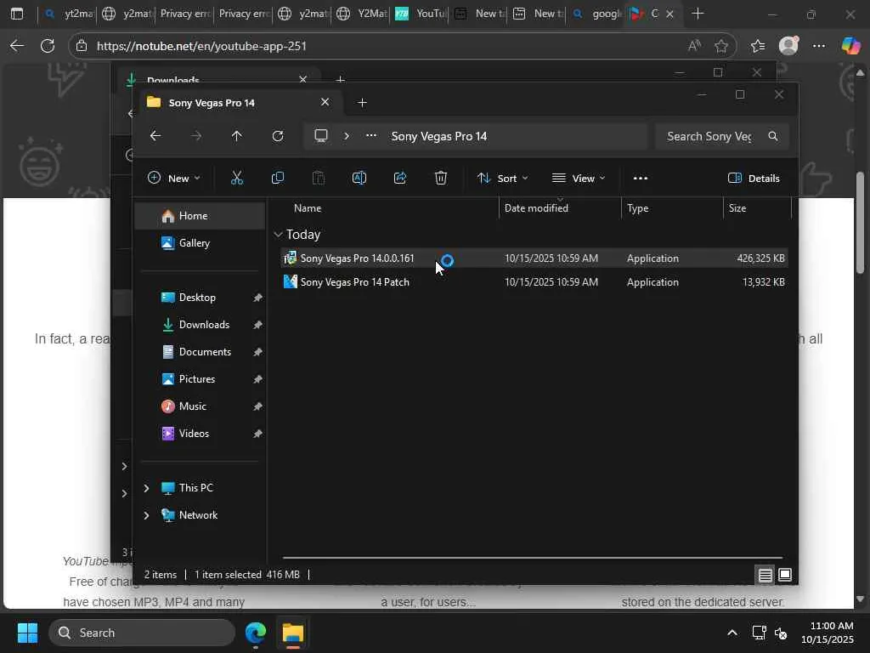The height and width of the screenshot is (653, 870).
Task: Switch to the Y2Mat browser tab
Action: click(x=361, y=14)
